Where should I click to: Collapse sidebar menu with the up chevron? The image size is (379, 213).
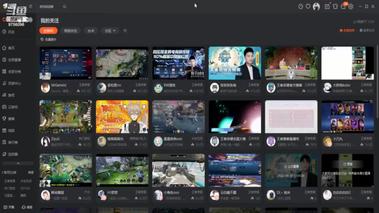(18, 163)
